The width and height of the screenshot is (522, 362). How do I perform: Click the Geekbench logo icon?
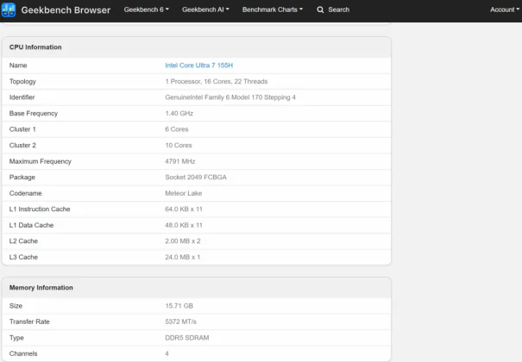9,10
